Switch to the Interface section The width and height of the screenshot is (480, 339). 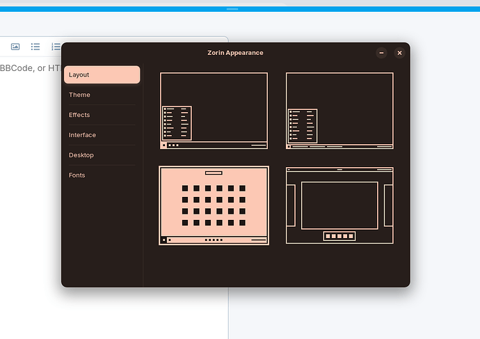pyautogui.click(x=102, y=135)
